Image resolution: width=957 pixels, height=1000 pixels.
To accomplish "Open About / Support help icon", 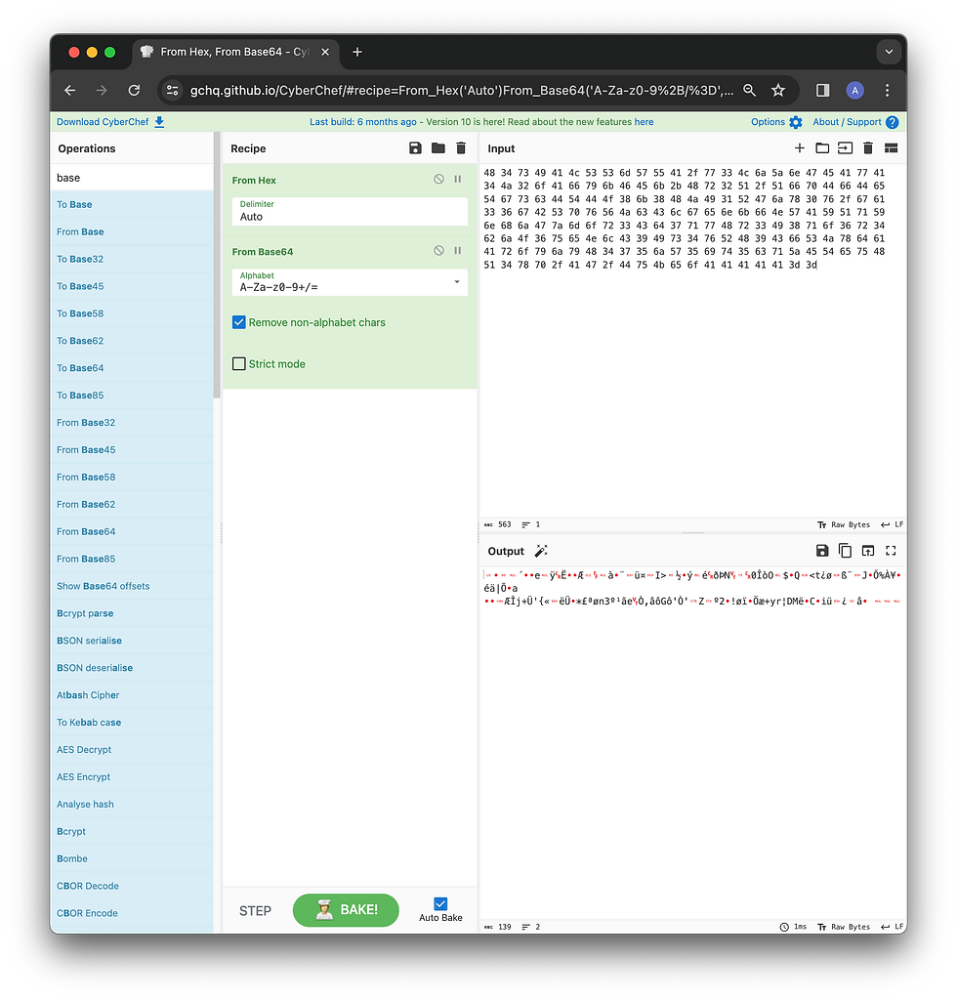I will [893, 122].
